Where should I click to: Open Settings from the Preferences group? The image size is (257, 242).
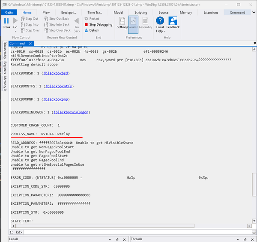pyautogui.click(x=122, y=23)
